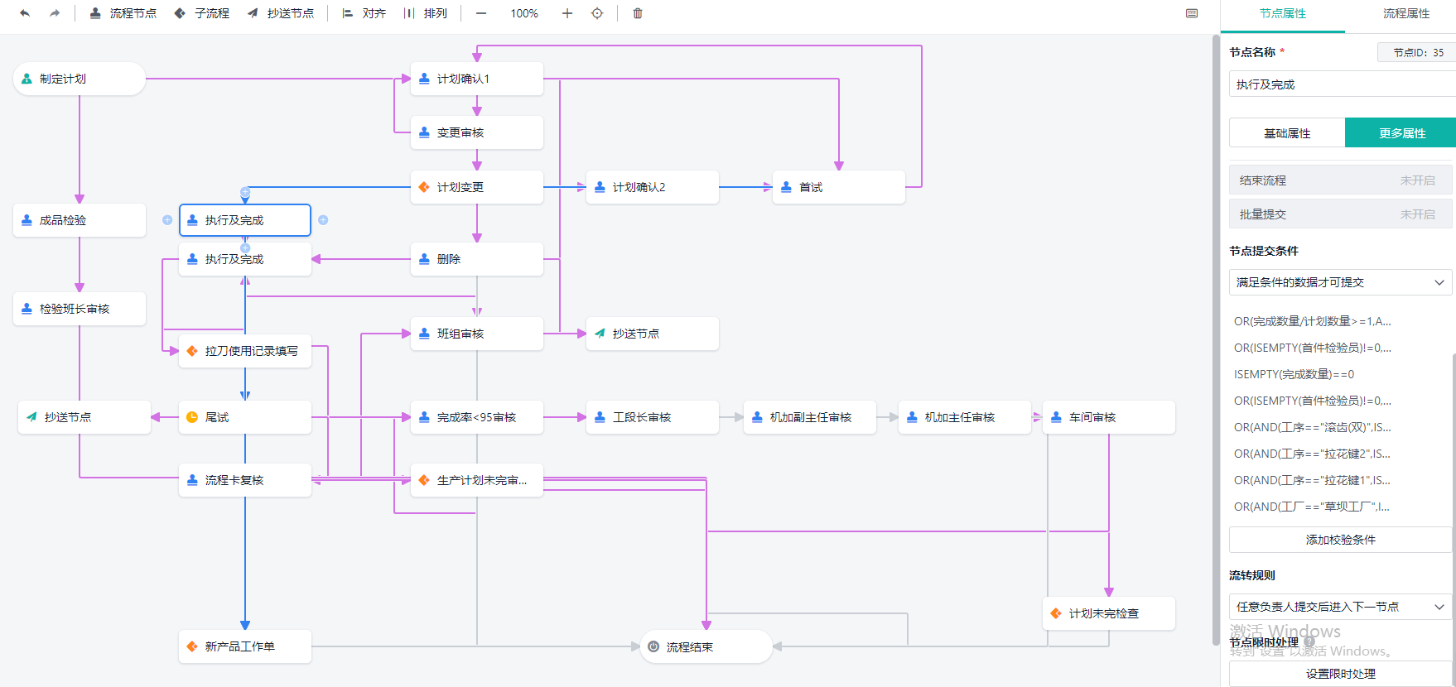The height and width of the screenshot is (687, 1456).
Task: Click the trash delete icon
Action: coord(638,13)
